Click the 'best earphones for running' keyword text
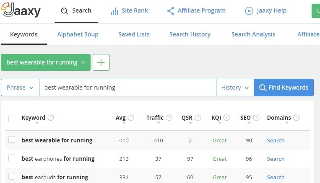This screenshot has width=320, height=183. pyautogui.click(x=58, y=159)
